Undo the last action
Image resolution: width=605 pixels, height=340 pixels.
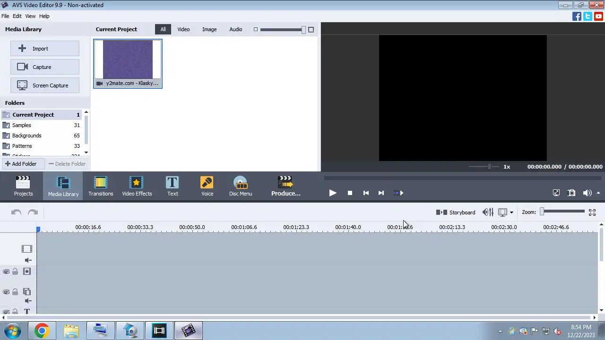click(16, 212)
